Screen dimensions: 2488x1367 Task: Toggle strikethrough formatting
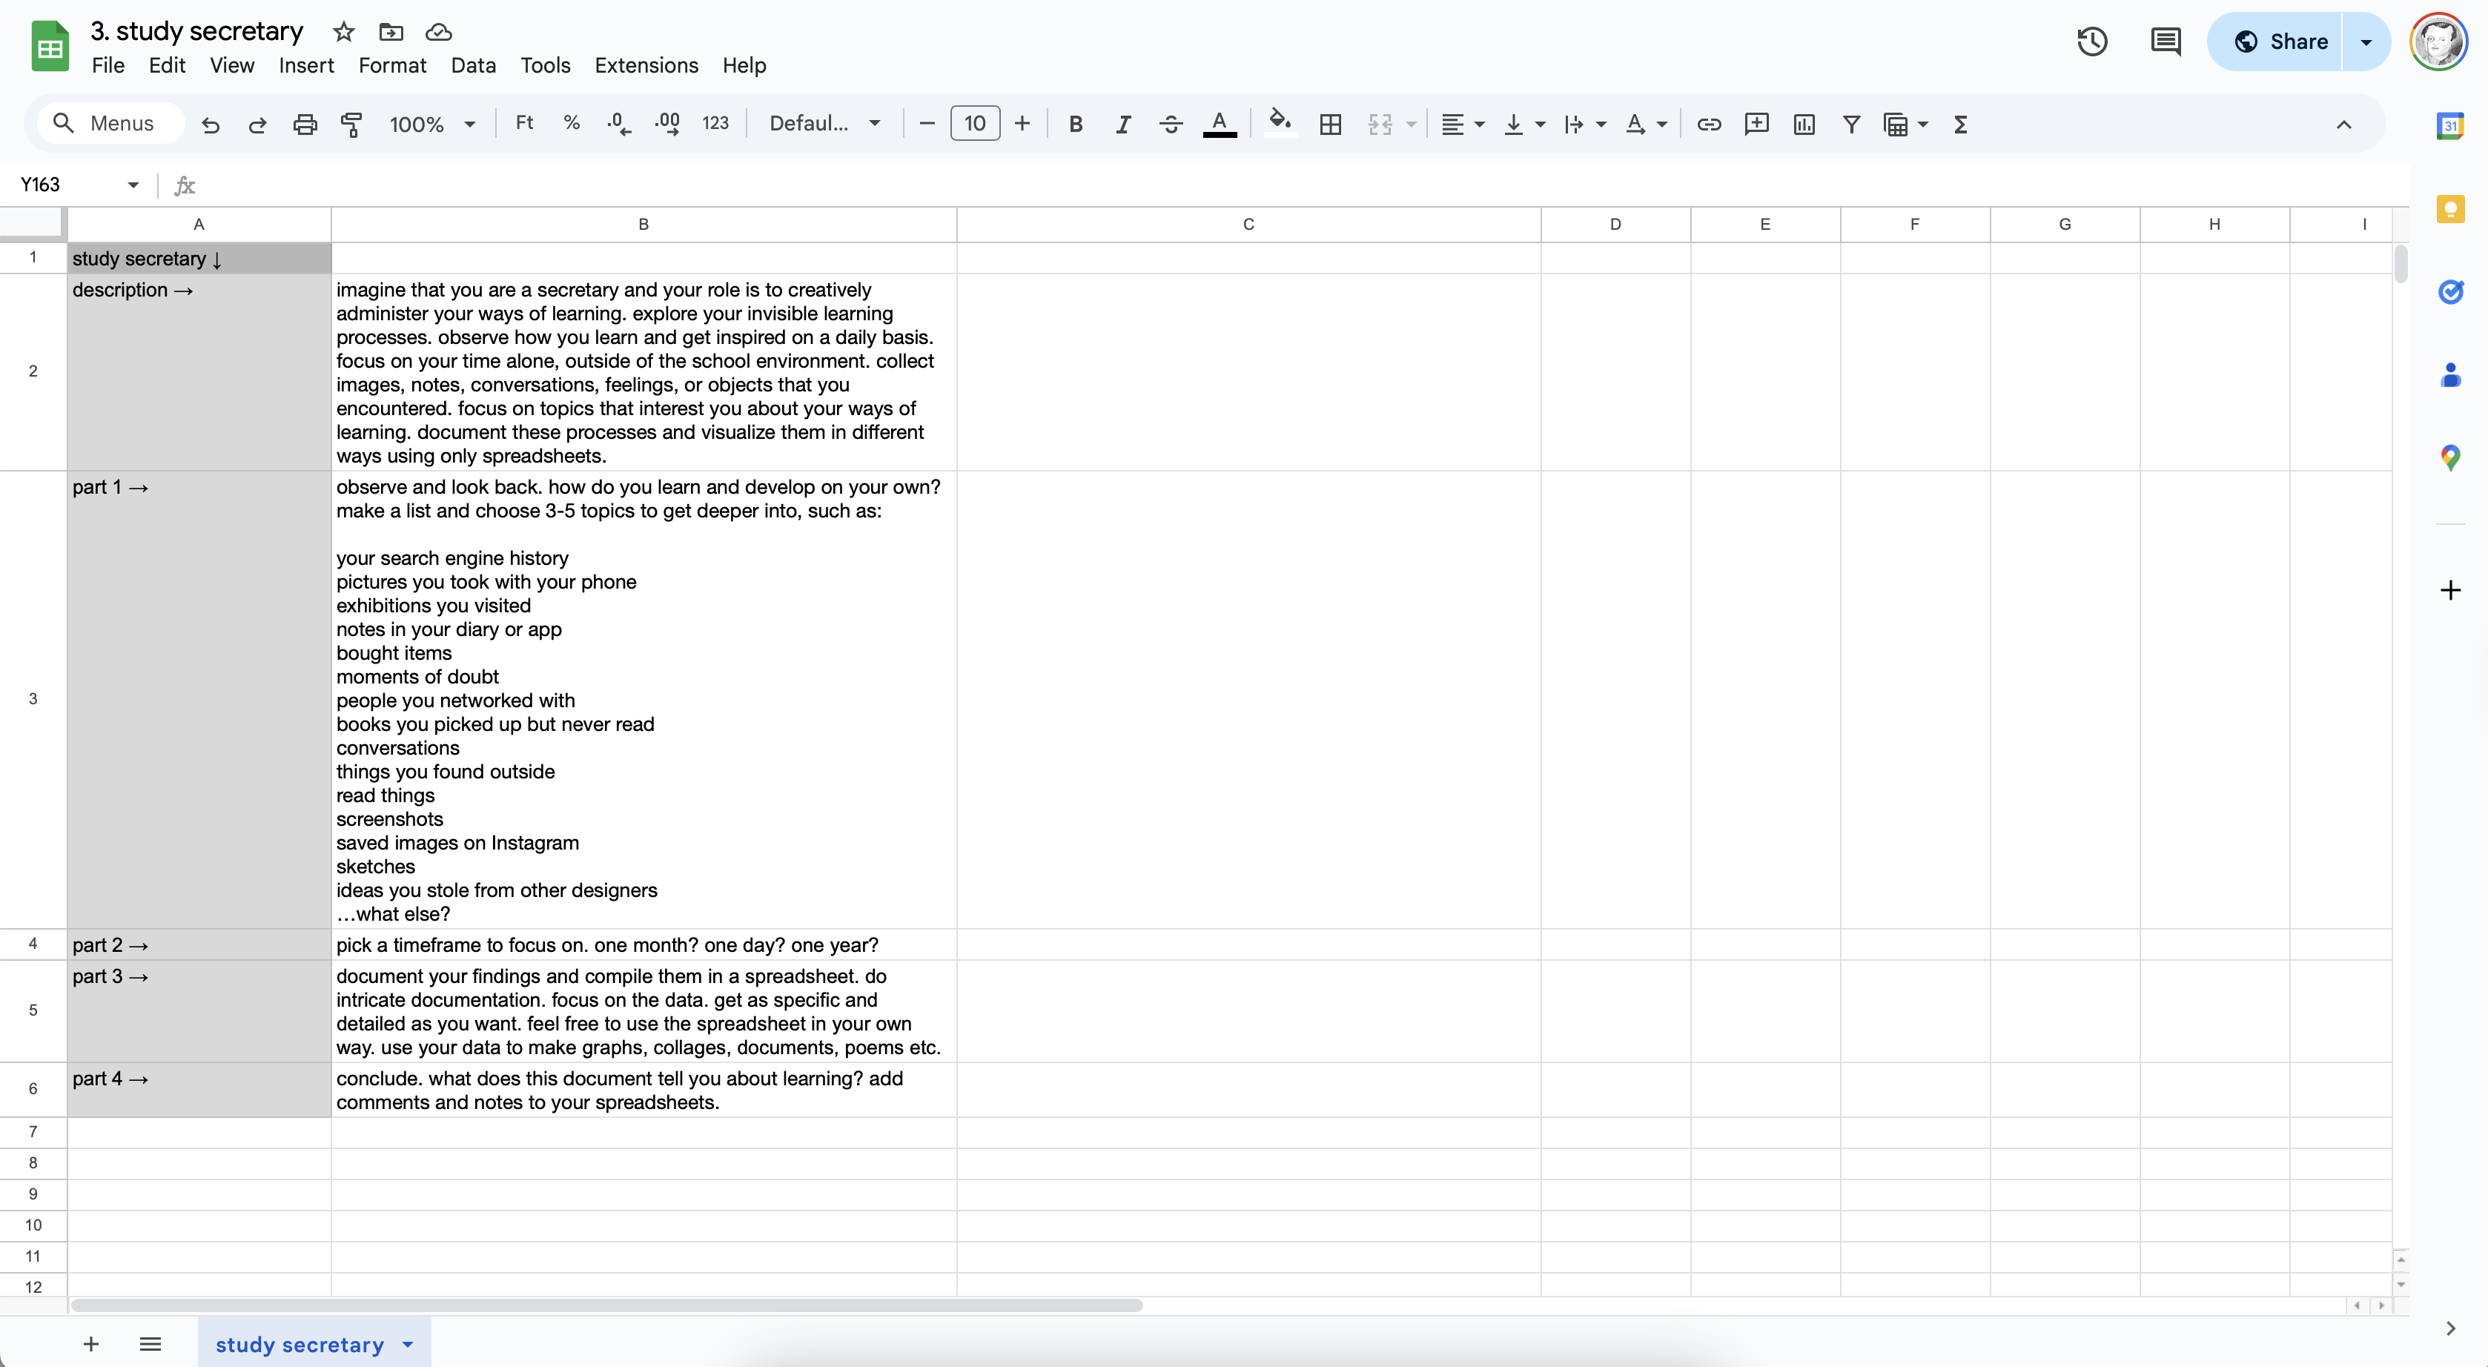(1171, 124)
